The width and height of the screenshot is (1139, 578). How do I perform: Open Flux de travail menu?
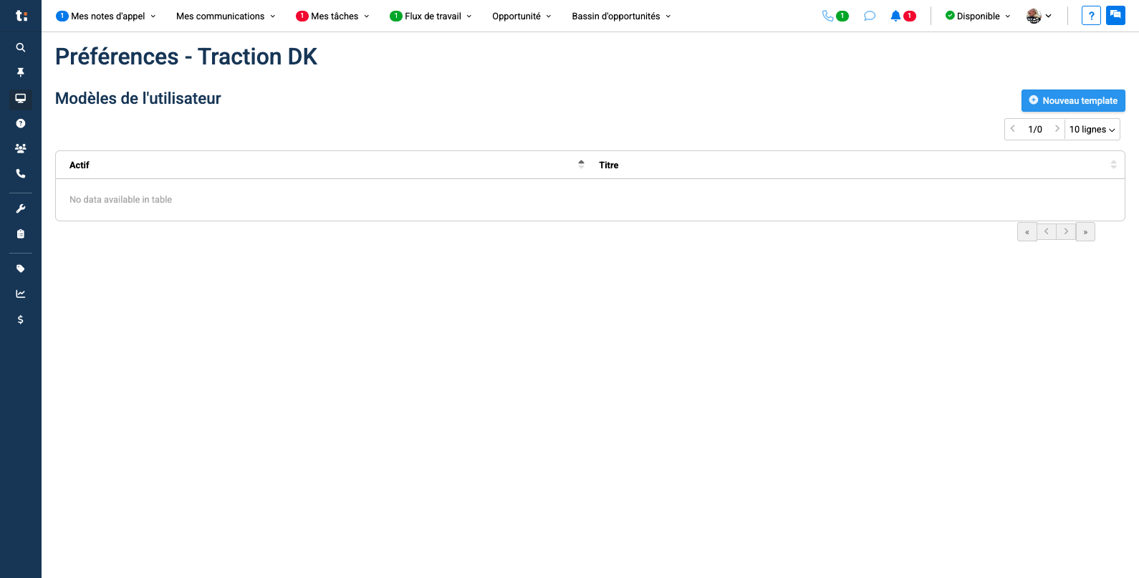(x=431, y=16)
